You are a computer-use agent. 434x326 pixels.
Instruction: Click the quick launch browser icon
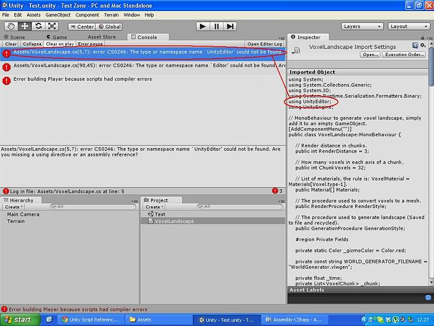[x=50, y=319]
